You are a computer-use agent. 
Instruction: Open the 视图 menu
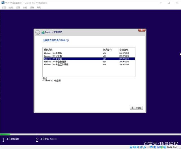pos(18,8)
